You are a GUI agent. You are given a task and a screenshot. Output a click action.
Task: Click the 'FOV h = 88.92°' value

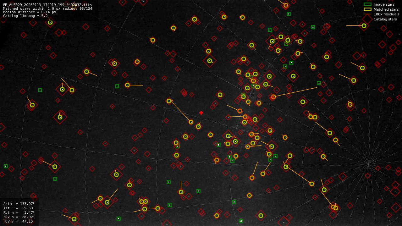[19, 217]
